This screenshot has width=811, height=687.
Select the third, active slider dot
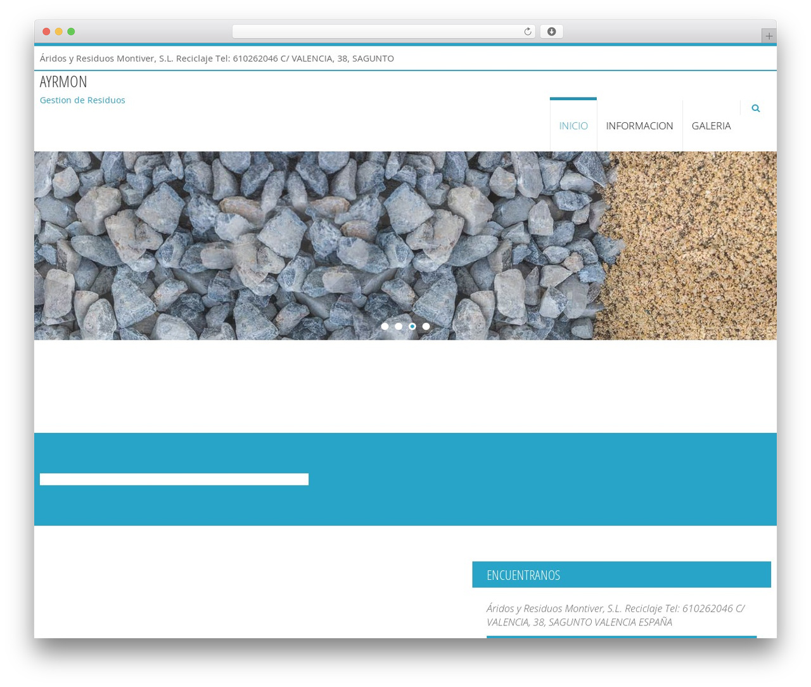coord(412,326)
